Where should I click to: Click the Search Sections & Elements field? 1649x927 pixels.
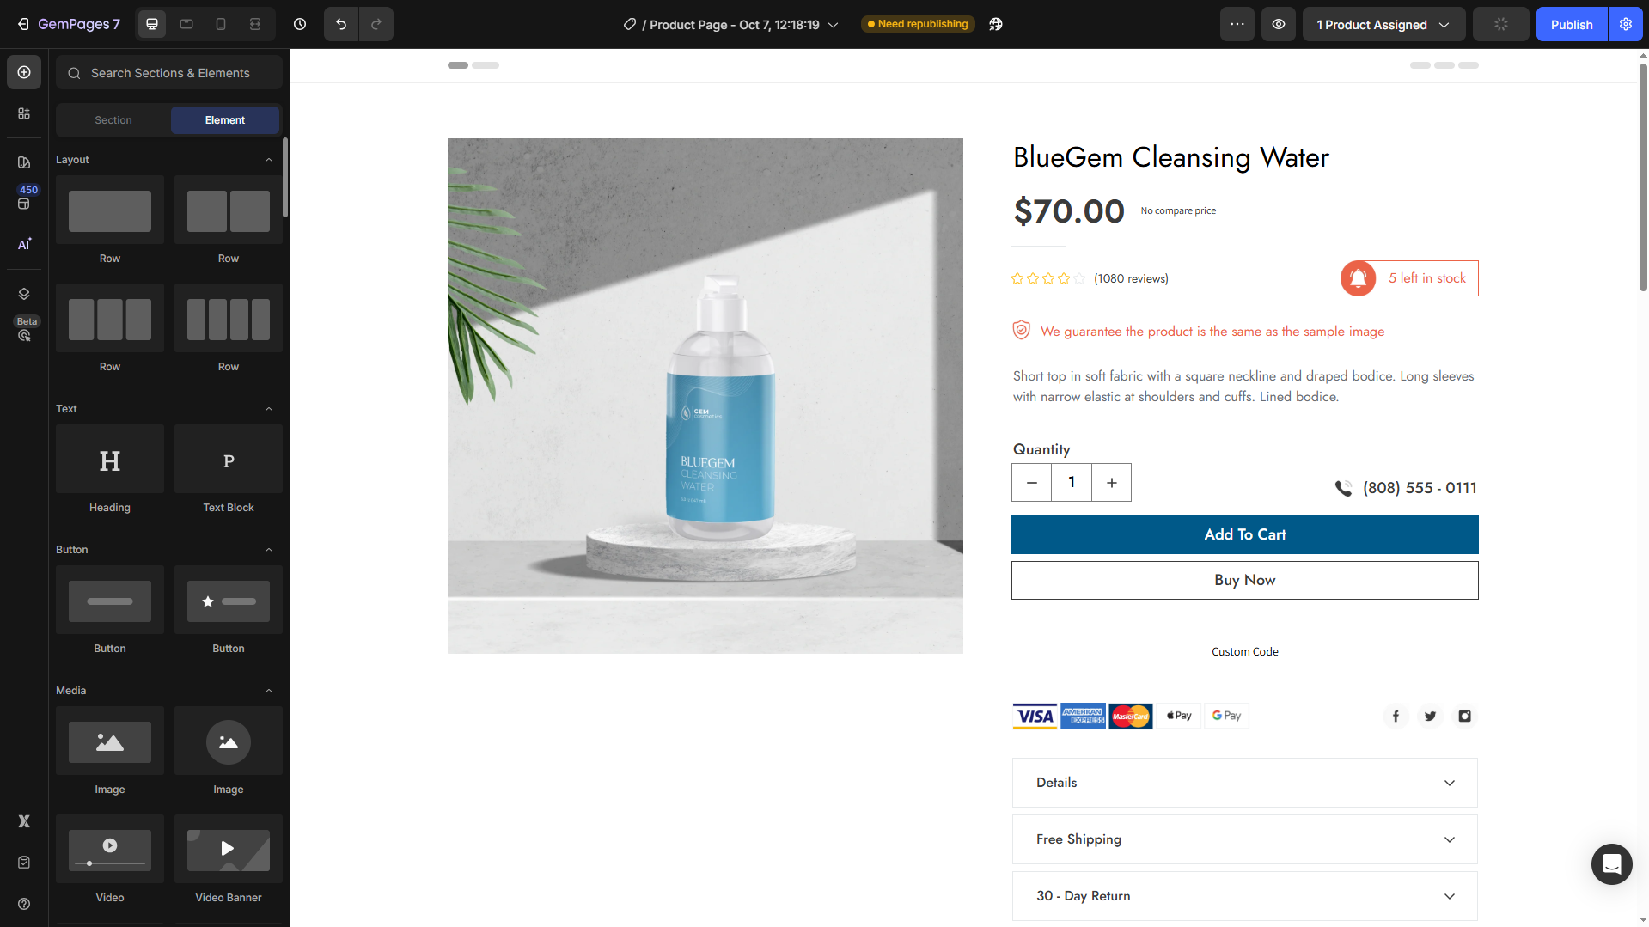170,73
